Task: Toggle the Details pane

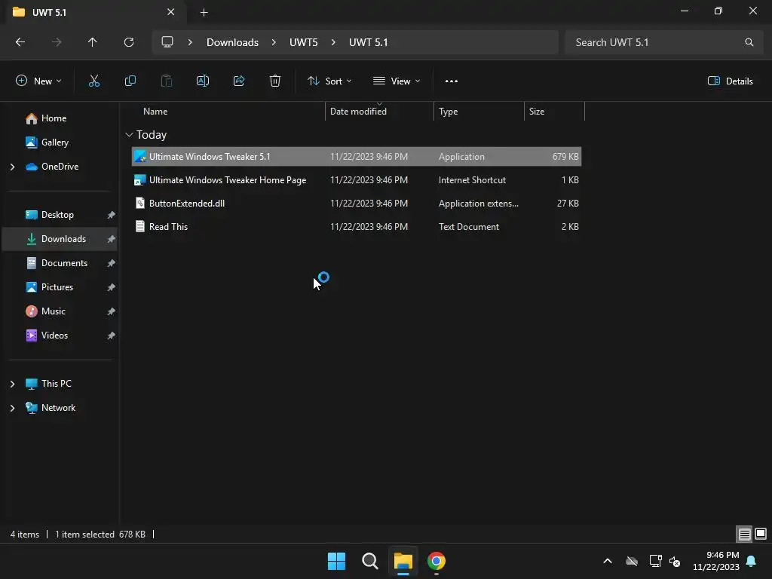Action: tap(730, 81)
